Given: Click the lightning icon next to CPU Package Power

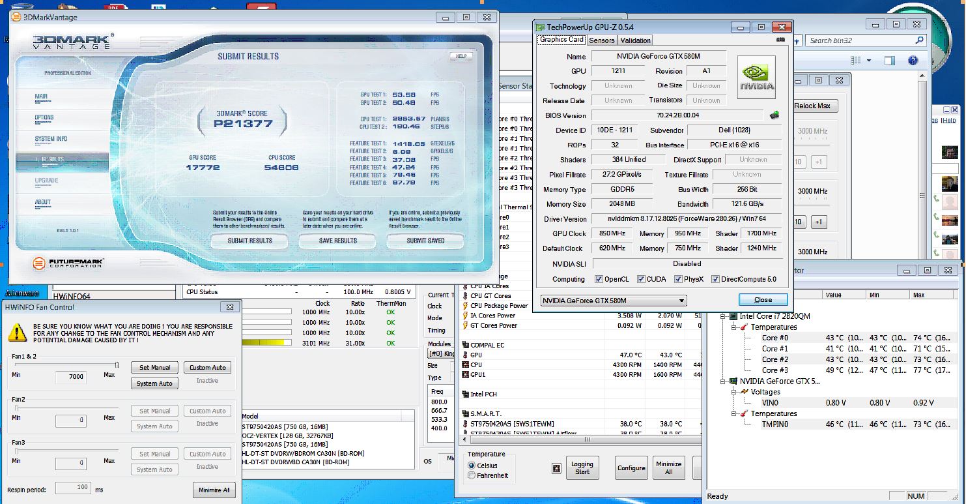Looking at the screenshot, I should [x=465, y=306].
